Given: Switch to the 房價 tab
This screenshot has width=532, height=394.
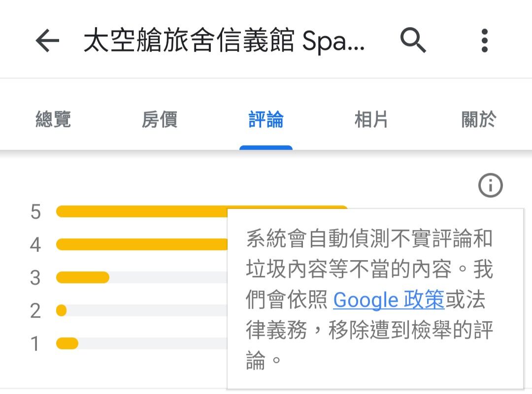Looking at the screenshot, I should 160,119.
